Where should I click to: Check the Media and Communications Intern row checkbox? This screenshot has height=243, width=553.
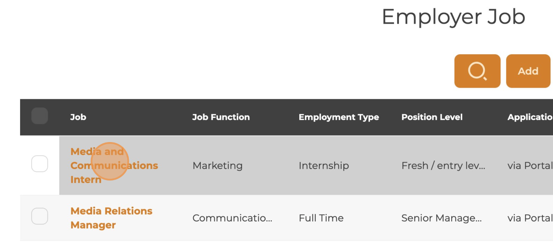40,164
